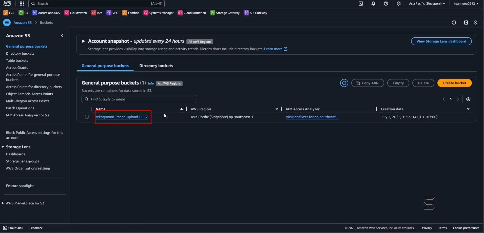Open console settings gear in header
484x233 pixels.
[399, 4]
